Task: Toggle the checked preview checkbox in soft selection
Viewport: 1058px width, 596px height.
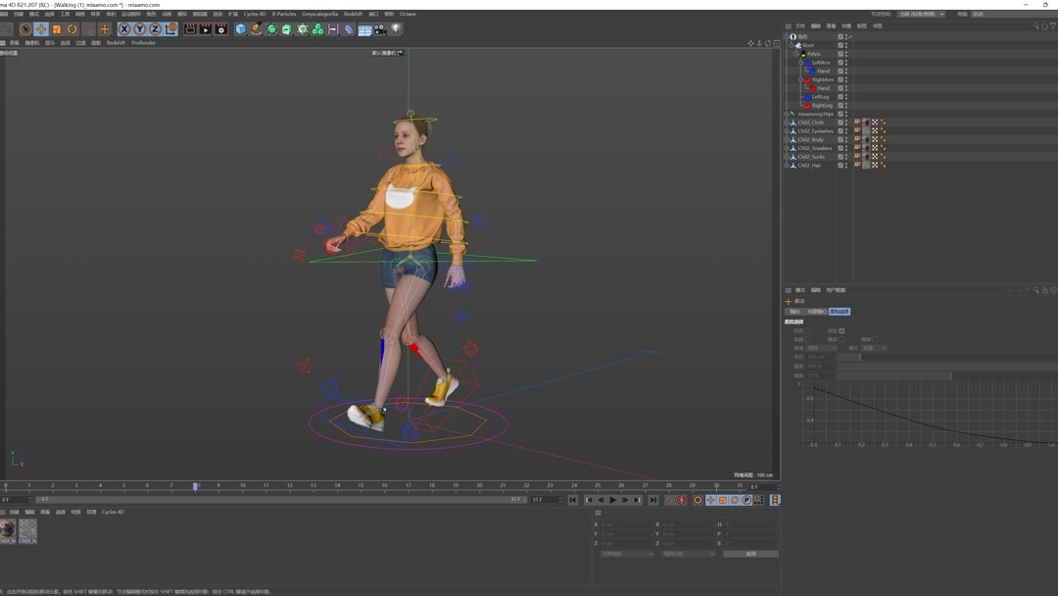Action: (x=842, y=331)
